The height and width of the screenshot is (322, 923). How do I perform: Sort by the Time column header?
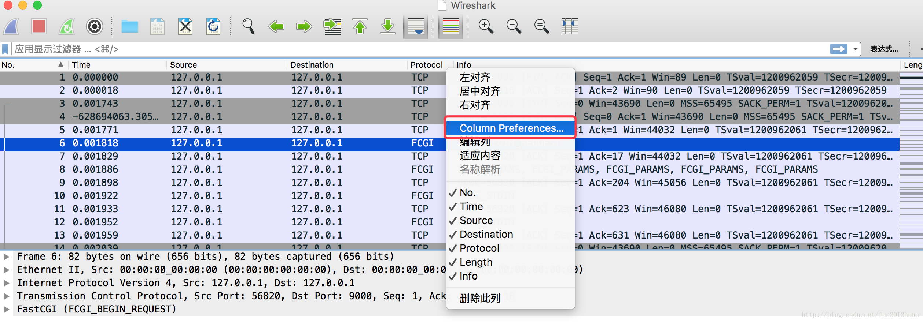click(118, 65)
